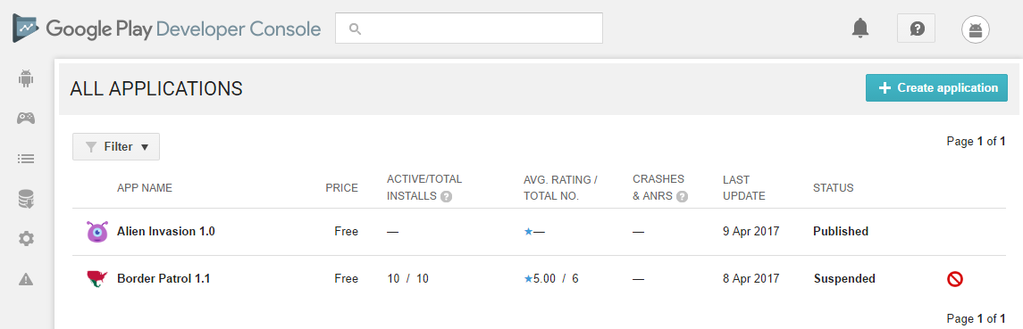Image resolution: width=1023 pixels, height=329 pixels.
Task: Sort by Last Update column header
Action: tap(743, 187)
